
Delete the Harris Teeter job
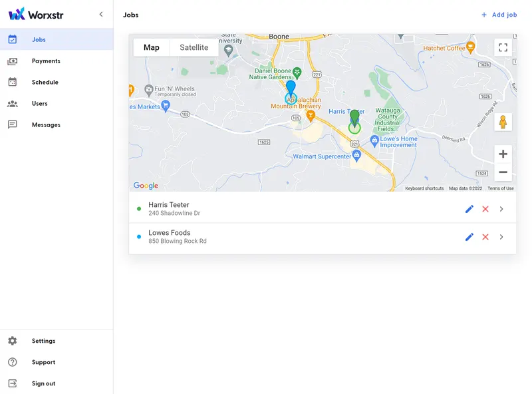pos(485,209)
